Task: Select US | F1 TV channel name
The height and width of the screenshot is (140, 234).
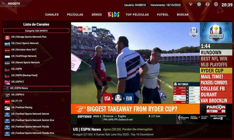Action: [x=17, y=101]
